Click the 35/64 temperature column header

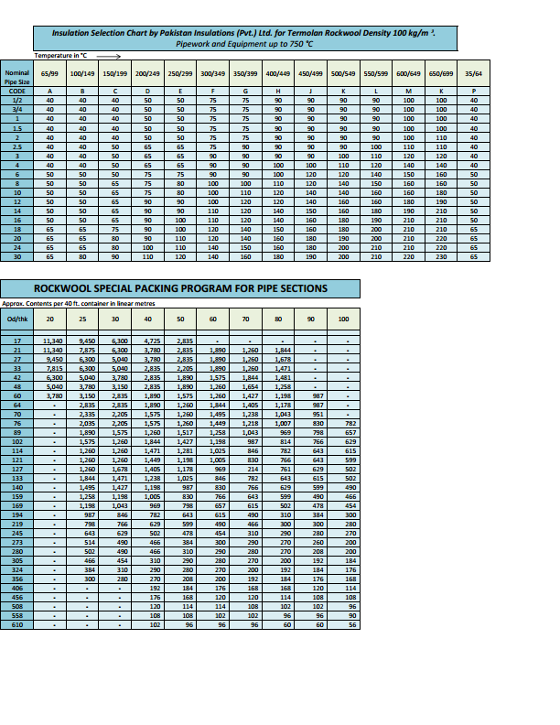pos(473,72)
